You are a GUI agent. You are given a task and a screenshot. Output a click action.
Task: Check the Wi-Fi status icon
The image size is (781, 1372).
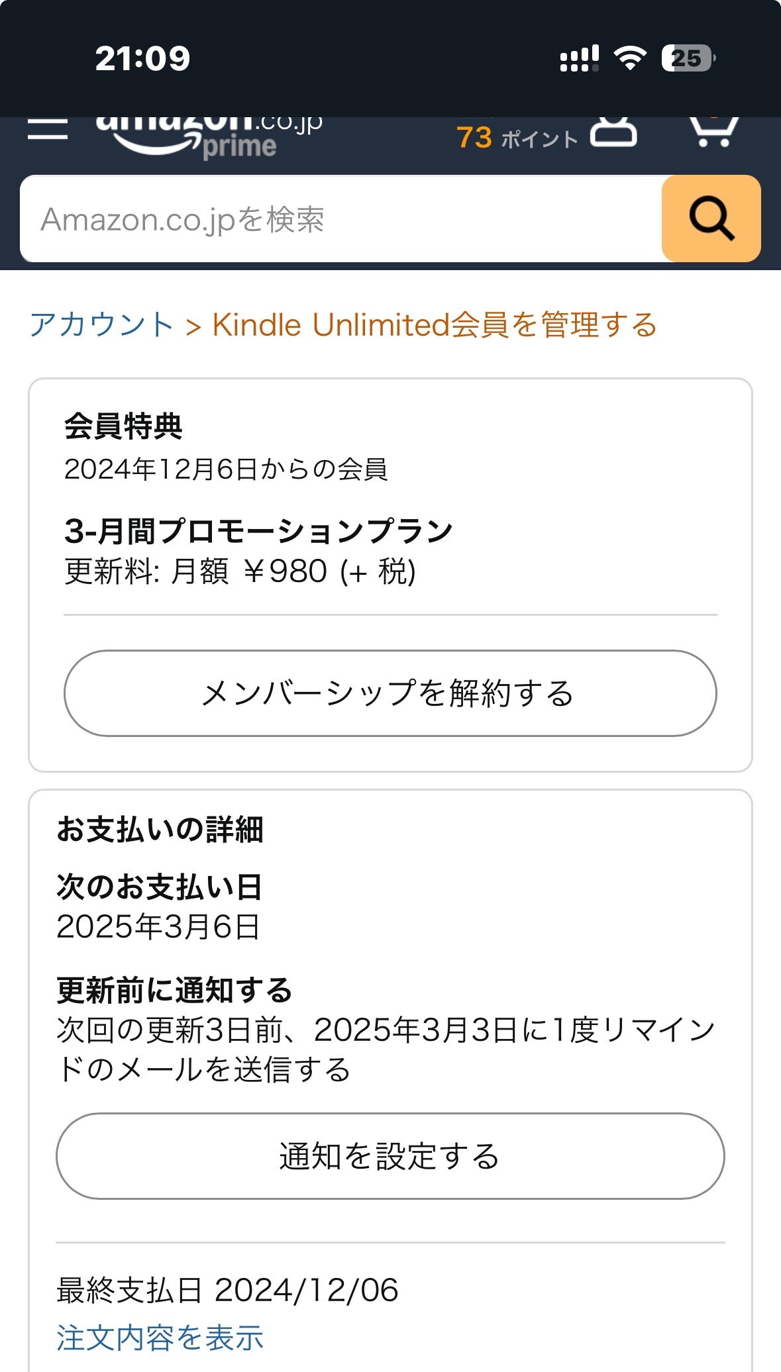coord(630,59)
